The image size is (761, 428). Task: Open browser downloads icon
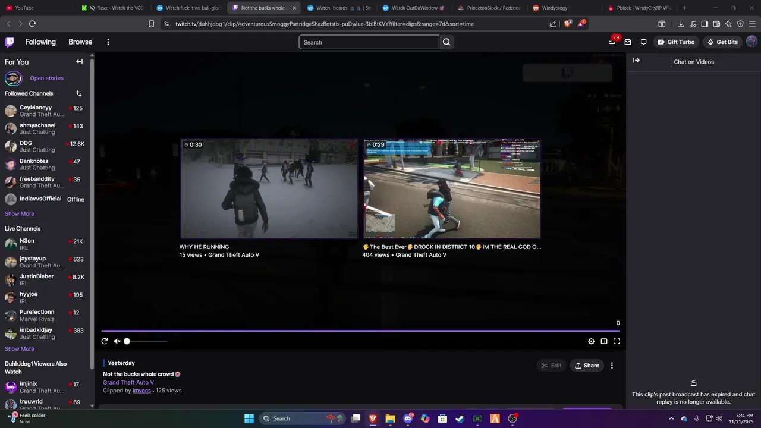(x=681, y=24)
